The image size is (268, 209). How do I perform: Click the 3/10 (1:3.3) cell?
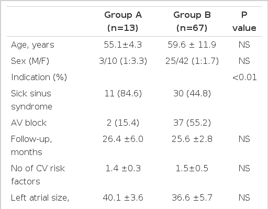[123, 61]
